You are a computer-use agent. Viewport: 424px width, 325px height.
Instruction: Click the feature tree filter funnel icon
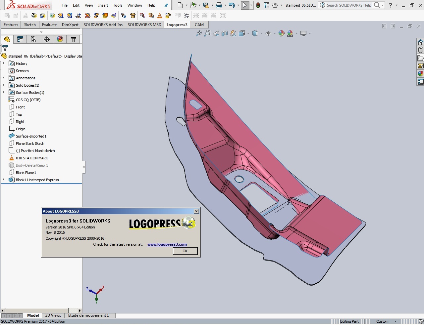5,48
